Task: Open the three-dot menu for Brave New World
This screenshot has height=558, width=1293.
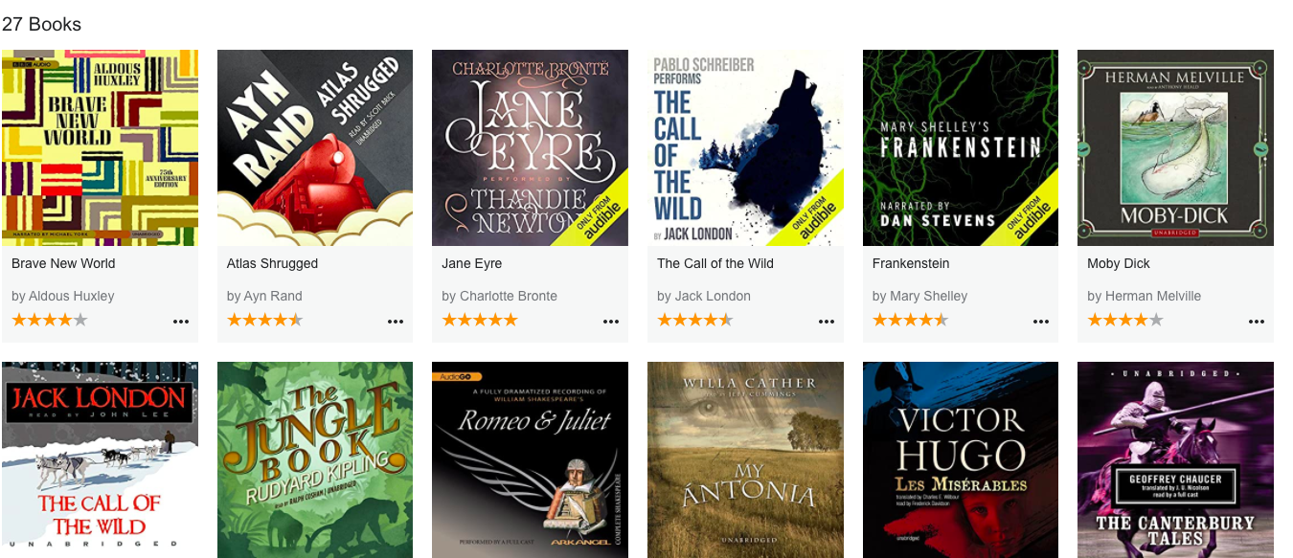Action: (181, 322)
